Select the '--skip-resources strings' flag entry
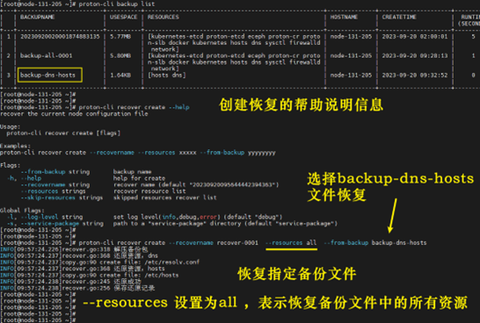The height and width of the screenshot is (323, 480). tap(62, 197)
